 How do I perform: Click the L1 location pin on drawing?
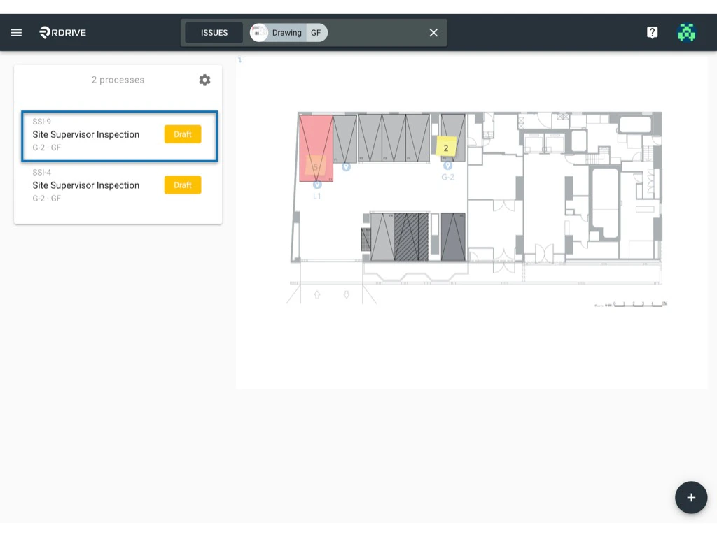(x=317, y=185)
